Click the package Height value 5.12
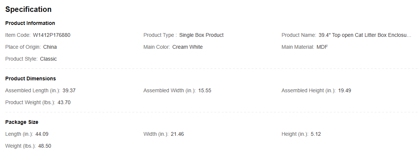 point(316,134)
